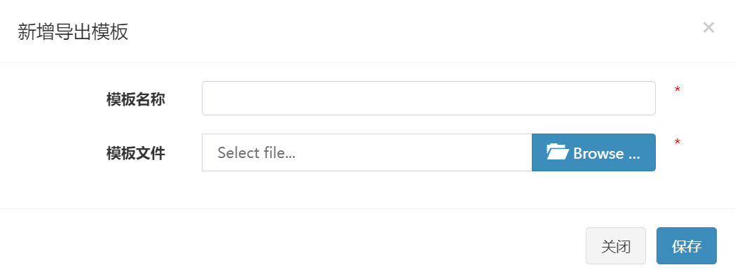Click the Browse ... text label
Screen dimensions: 735x279
(x=607, y=153)
